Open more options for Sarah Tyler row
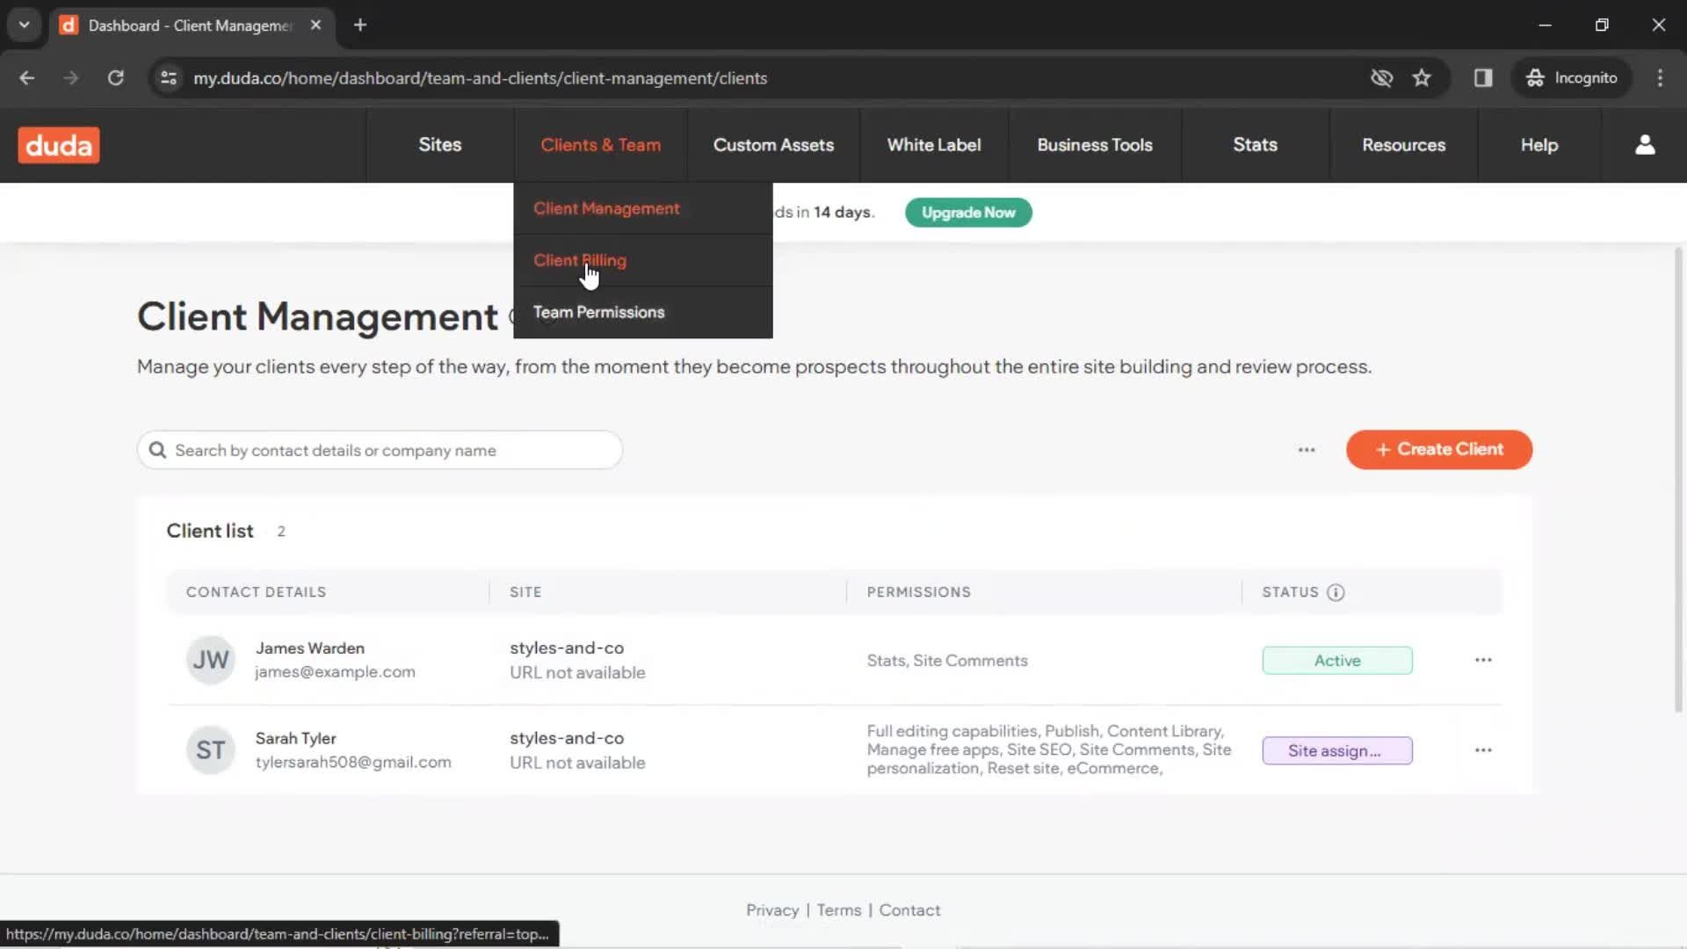 [1483, 750]
